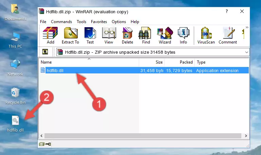Open the Favorites menu
The width and height of the screenshot is (261, 155).
tap(99, 22)
